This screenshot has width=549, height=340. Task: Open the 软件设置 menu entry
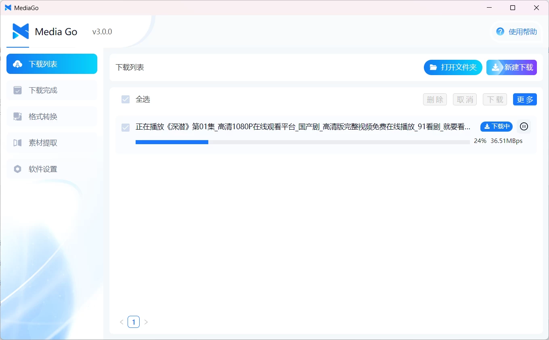[x=52, y=169]
